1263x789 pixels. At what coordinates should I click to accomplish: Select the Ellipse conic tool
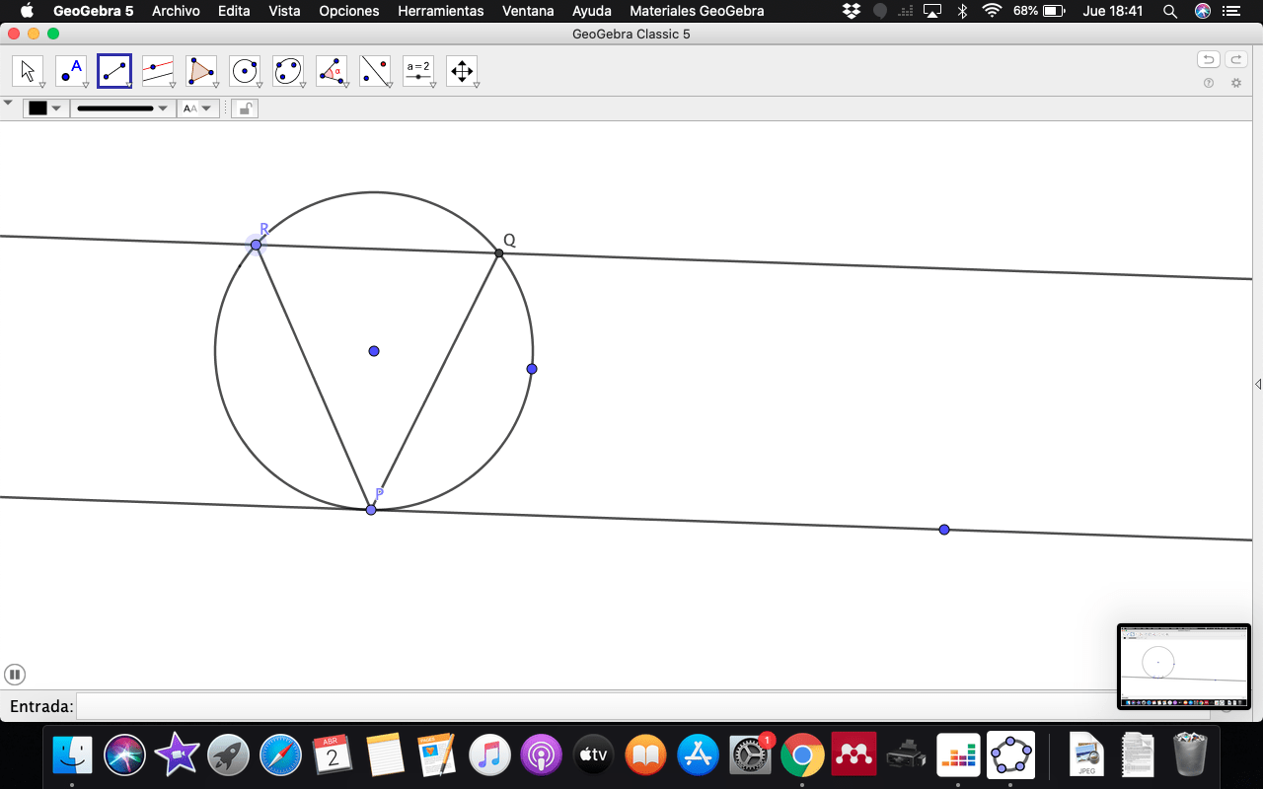click(288, 71)
